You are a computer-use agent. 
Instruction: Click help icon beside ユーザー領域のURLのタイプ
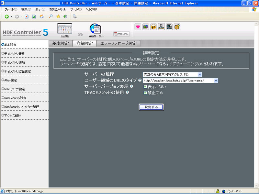pyautogui.click(x=140, y=80)
